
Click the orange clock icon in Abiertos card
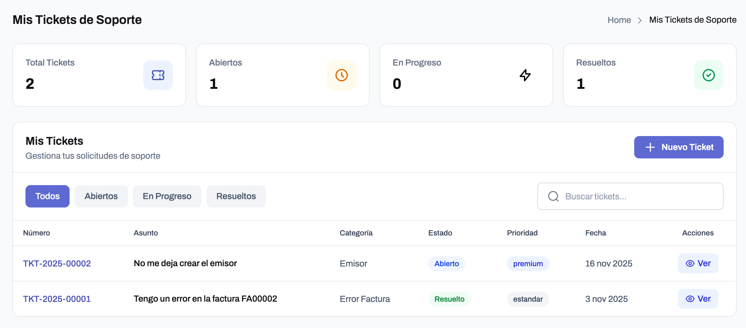341,75
